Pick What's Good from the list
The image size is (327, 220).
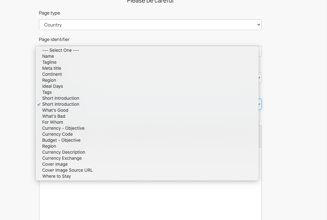coord(147,110)
